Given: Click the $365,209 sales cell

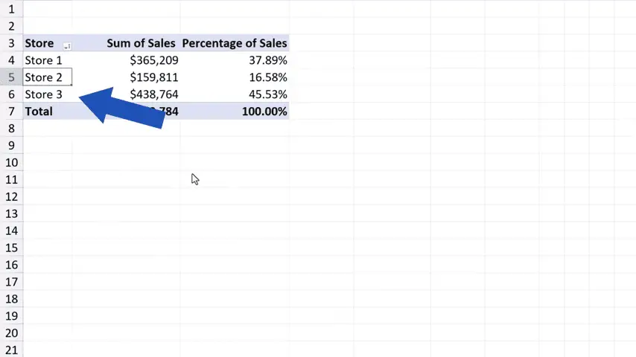Looking at the screenshot, I should (x=153, y=60).
